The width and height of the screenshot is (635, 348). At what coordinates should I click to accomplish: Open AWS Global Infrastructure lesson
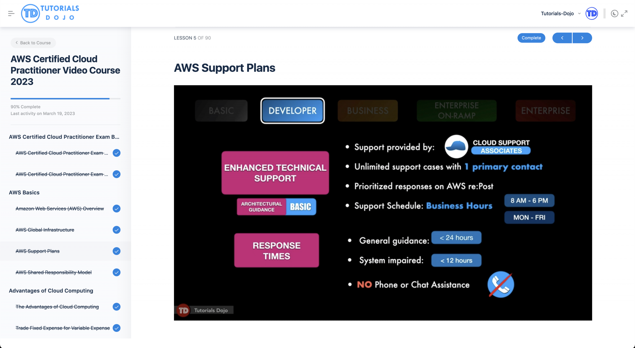[x=45, y=230]
